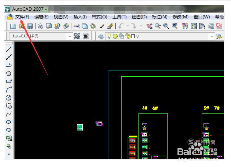
Task: Open the Undo history dropdown arrow
Action: 128,26
